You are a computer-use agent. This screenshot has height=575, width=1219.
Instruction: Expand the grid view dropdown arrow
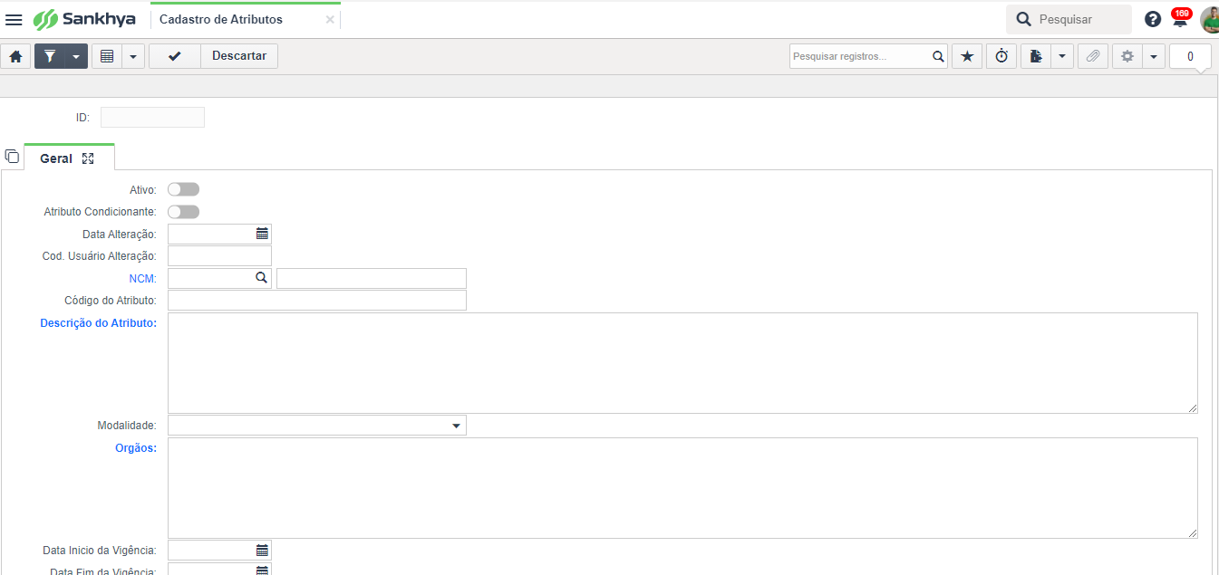click(x=133, y=56)
